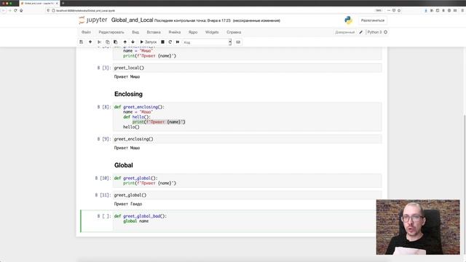466x262 pixels.
Task: Move the selected cell down
Action: (x=133, y=42)
